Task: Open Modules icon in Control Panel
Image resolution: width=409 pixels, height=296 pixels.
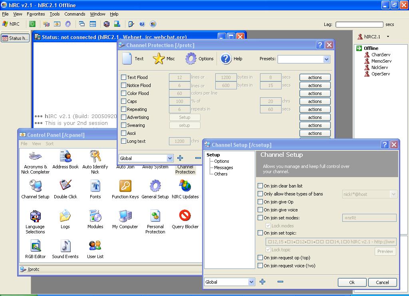Action: [95, 216]
